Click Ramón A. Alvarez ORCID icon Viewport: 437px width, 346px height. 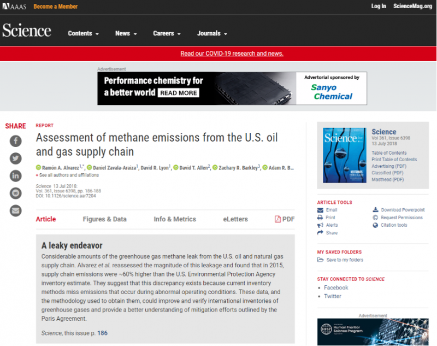[x=38, y=168]
